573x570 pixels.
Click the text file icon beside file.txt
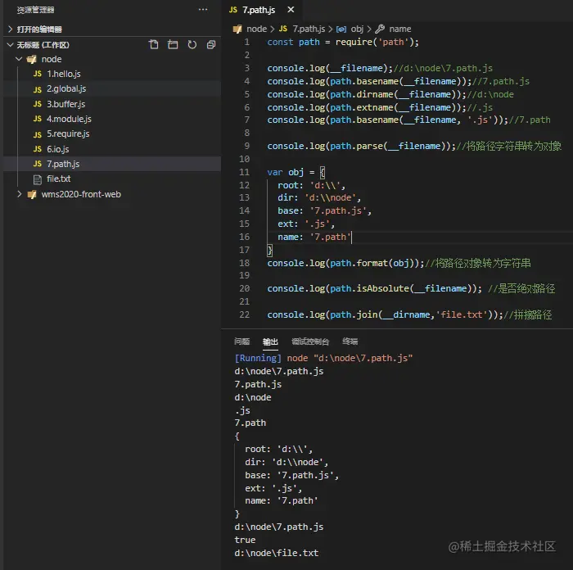(38, 179)
